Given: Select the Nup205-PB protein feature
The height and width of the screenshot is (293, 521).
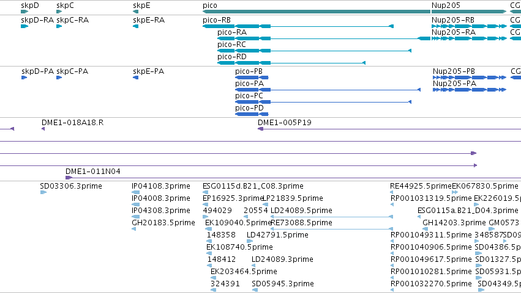Looking at the screenshot, I should 470,78.
